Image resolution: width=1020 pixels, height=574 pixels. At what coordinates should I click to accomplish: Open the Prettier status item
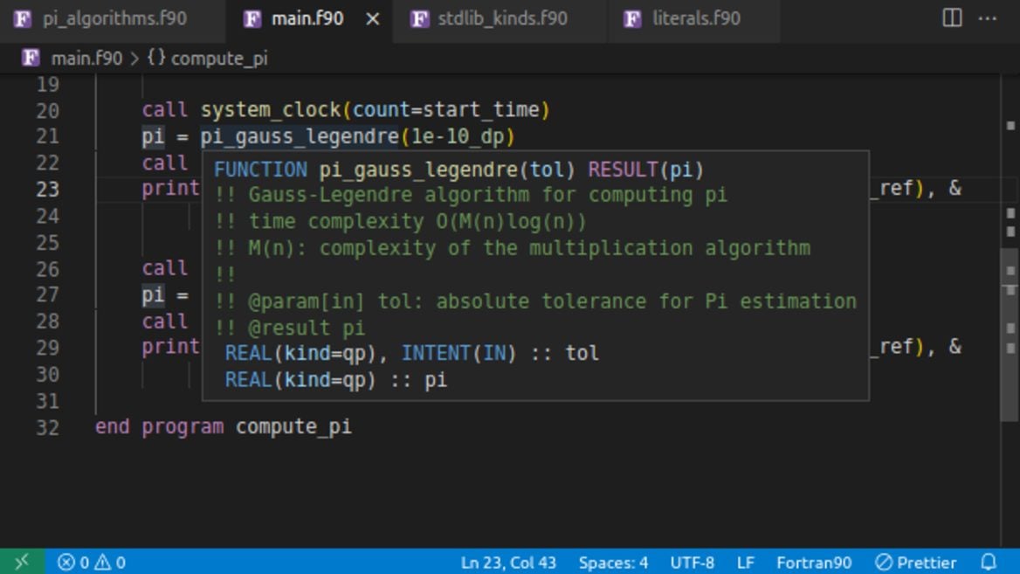pos(915,563)
